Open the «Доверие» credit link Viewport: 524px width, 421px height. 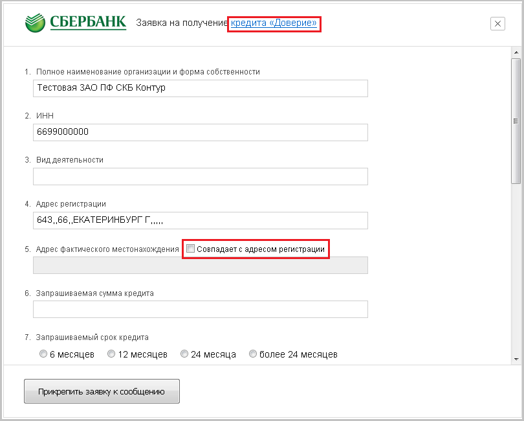274,23
